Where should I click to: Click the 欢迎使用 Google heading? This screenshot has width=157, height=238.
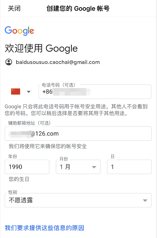click(x=41, y=49)
